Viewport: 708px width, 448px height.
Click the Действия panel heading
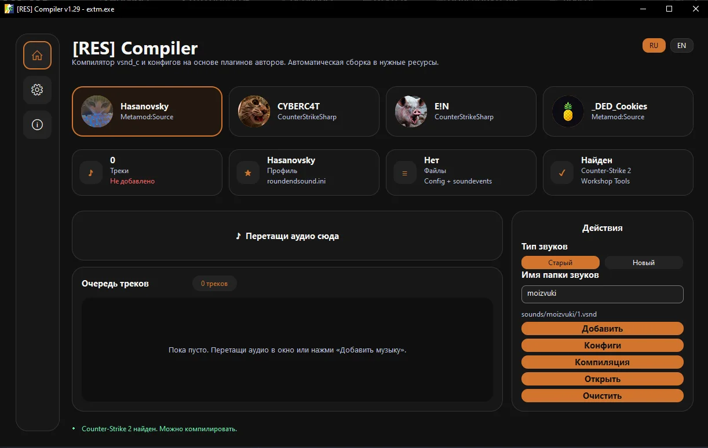coord(603,228)
